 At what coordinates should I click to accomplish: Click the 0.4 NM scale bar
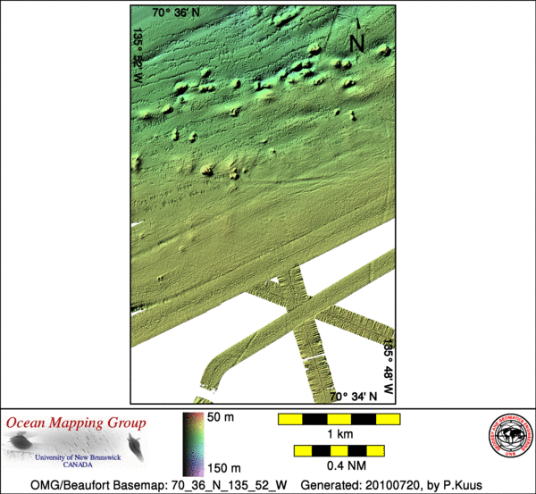[339, 451]
